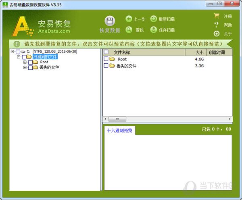This screenshot has height=200, width=242.
Task: Click Root name in file list
Action: [x=122, y=59]
